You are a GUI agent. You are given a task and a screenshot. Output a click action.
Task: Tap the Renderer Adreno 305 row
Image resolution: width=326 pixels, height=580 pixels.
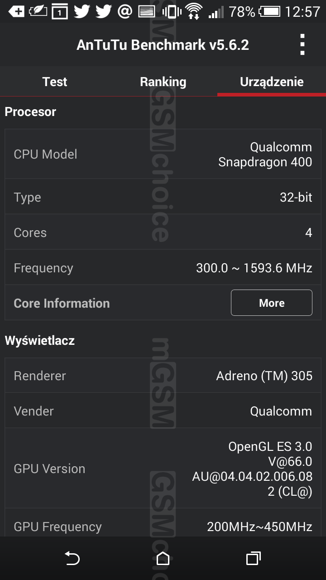[163, 376]
